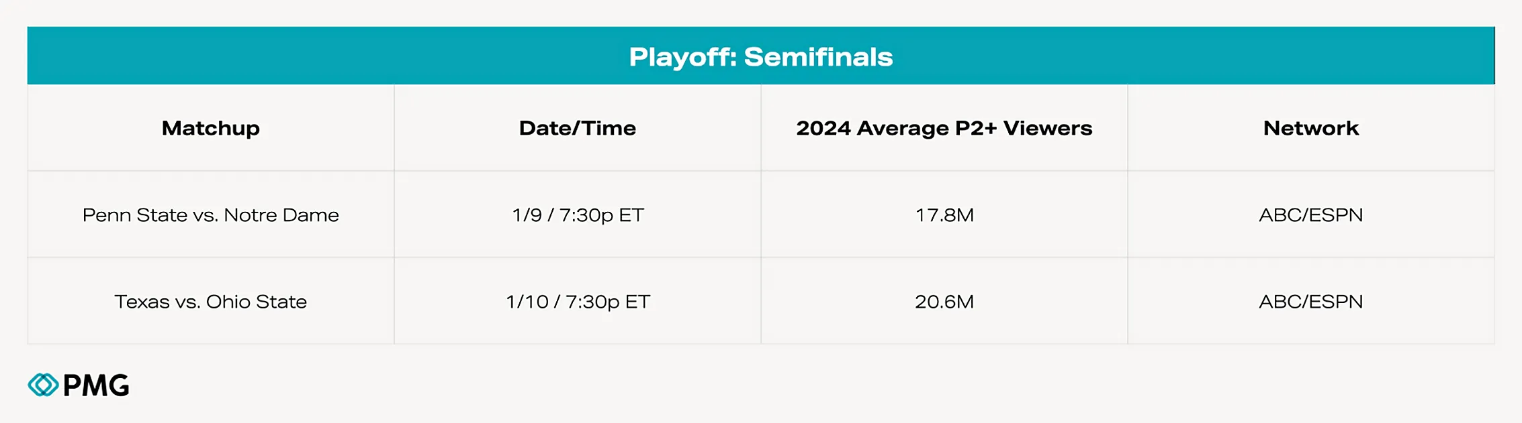
Task: Click ABC/ESPN in the Penn State row
Action: coord(1310,215)
